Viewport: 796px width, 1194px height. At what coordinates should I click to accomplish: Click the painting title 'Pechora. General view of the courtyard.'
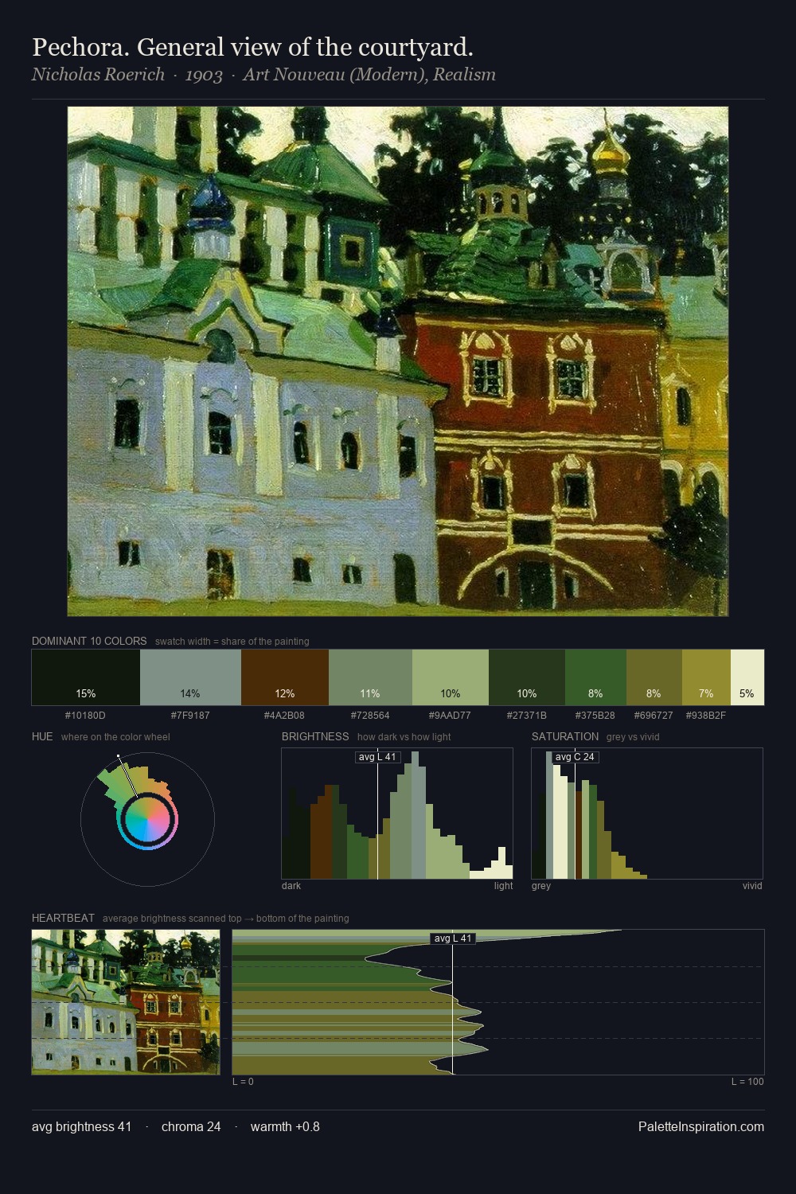point(252,47)
